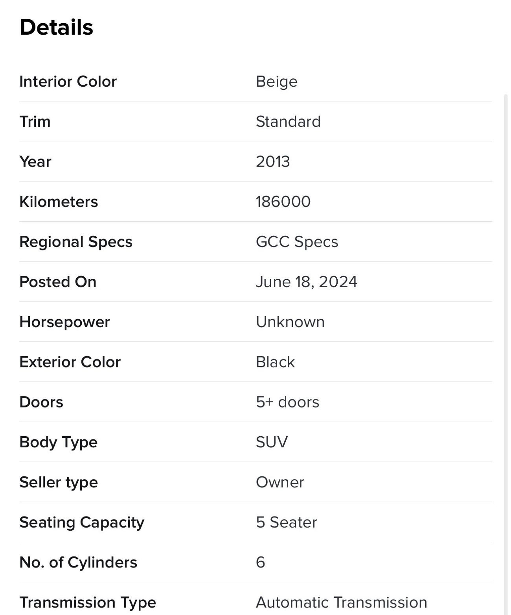Select the Regional Specs label

(x=76, y=242)
